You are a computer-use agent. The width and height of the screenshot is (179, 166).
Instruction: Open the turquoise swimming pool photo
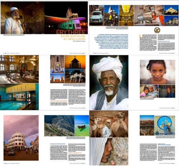click(19, 97)
